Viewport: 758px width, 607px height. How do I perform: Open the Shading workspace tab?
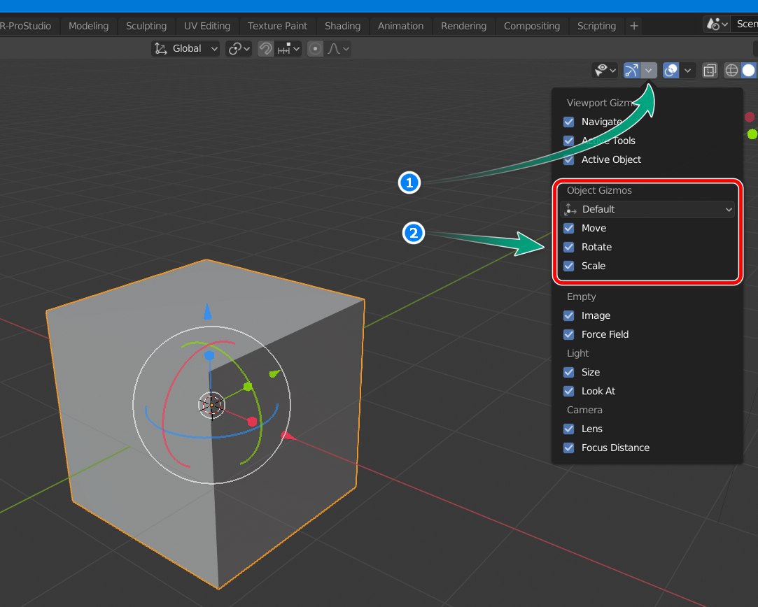(342, 26)
